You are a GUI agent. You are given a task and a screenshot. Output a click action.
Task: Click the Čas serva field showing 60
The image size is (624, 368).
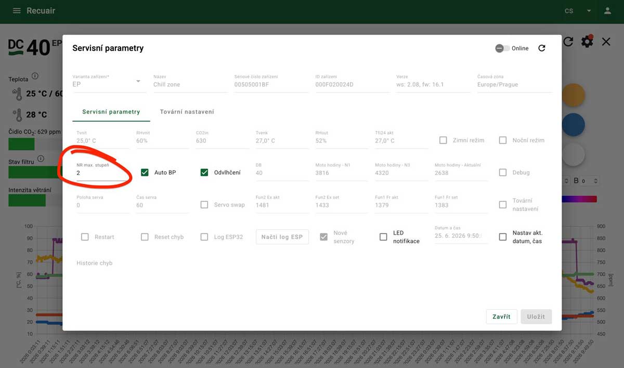162,205
